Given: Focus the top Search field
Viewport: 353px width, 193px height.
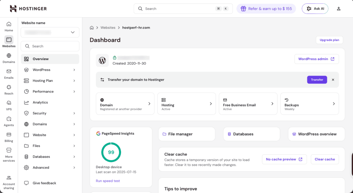Looking at the screenshot, I should (183, 9).
